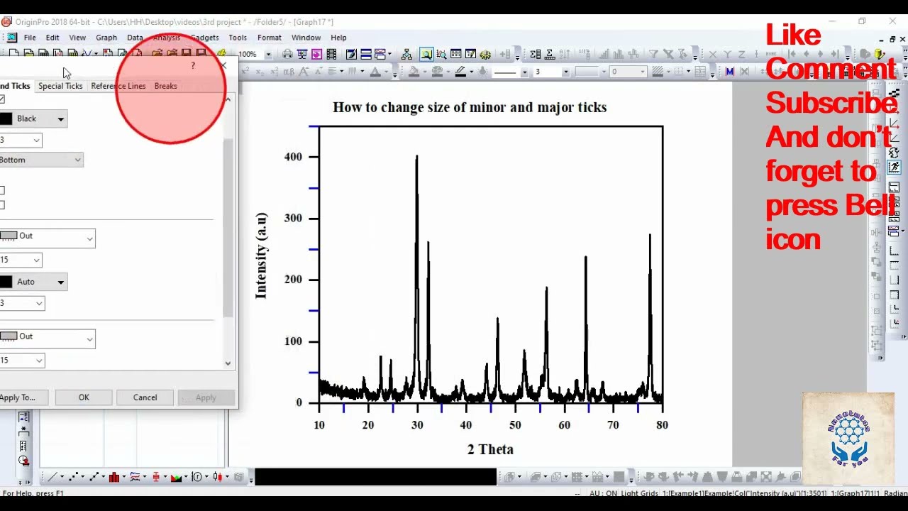
Task: Open the Auto color dropdown
Action: click(60, 282)
